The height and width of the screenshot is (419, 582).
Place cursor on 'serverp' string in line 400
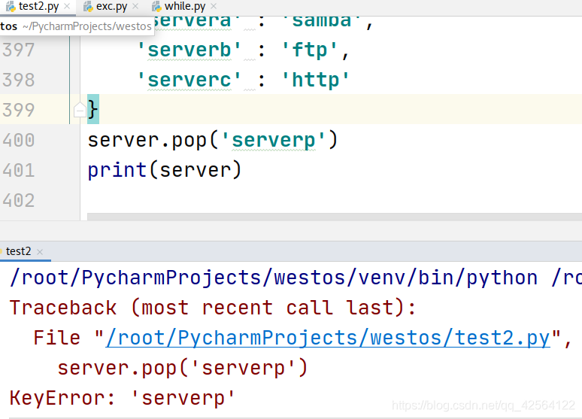point(274,141)
